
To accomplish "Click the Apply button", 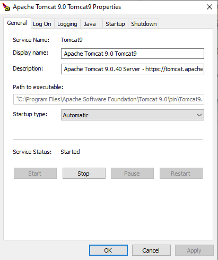I will click(194, 250).
